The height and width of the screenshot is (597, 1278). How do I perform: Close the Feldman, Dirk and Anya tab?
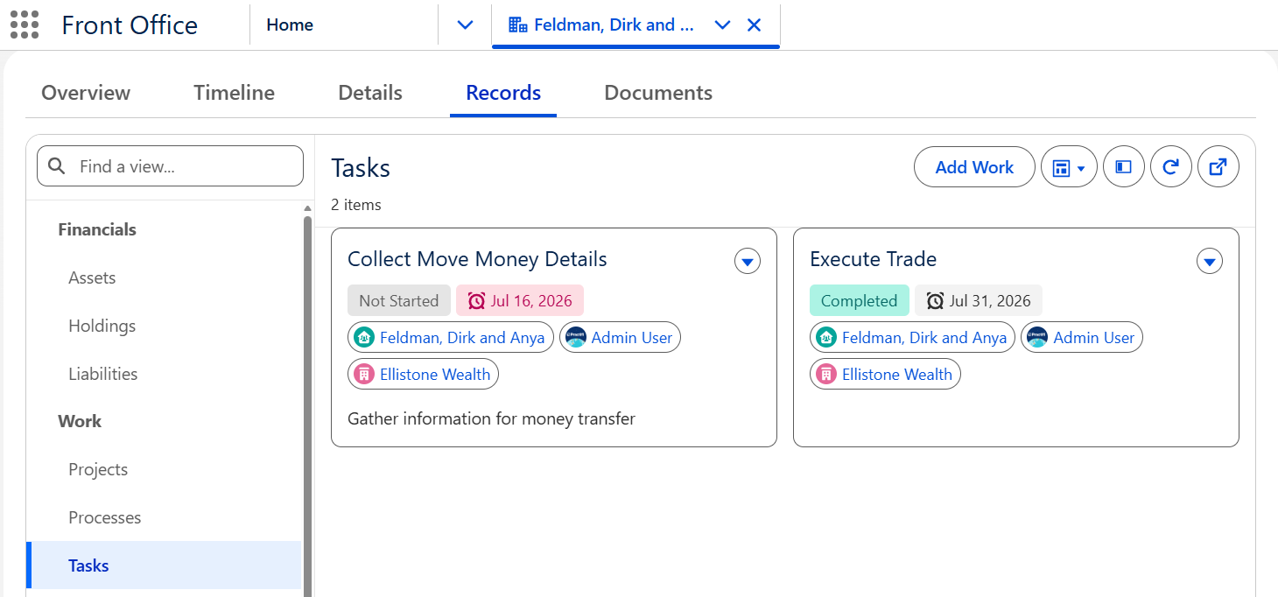[x=754, y=25]
